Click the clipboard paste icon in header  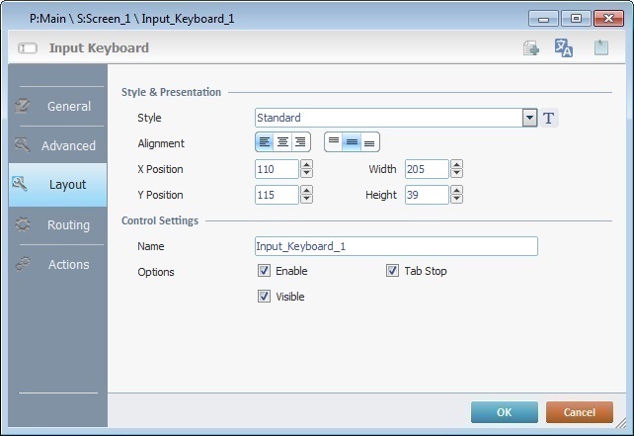pos(600,48)
